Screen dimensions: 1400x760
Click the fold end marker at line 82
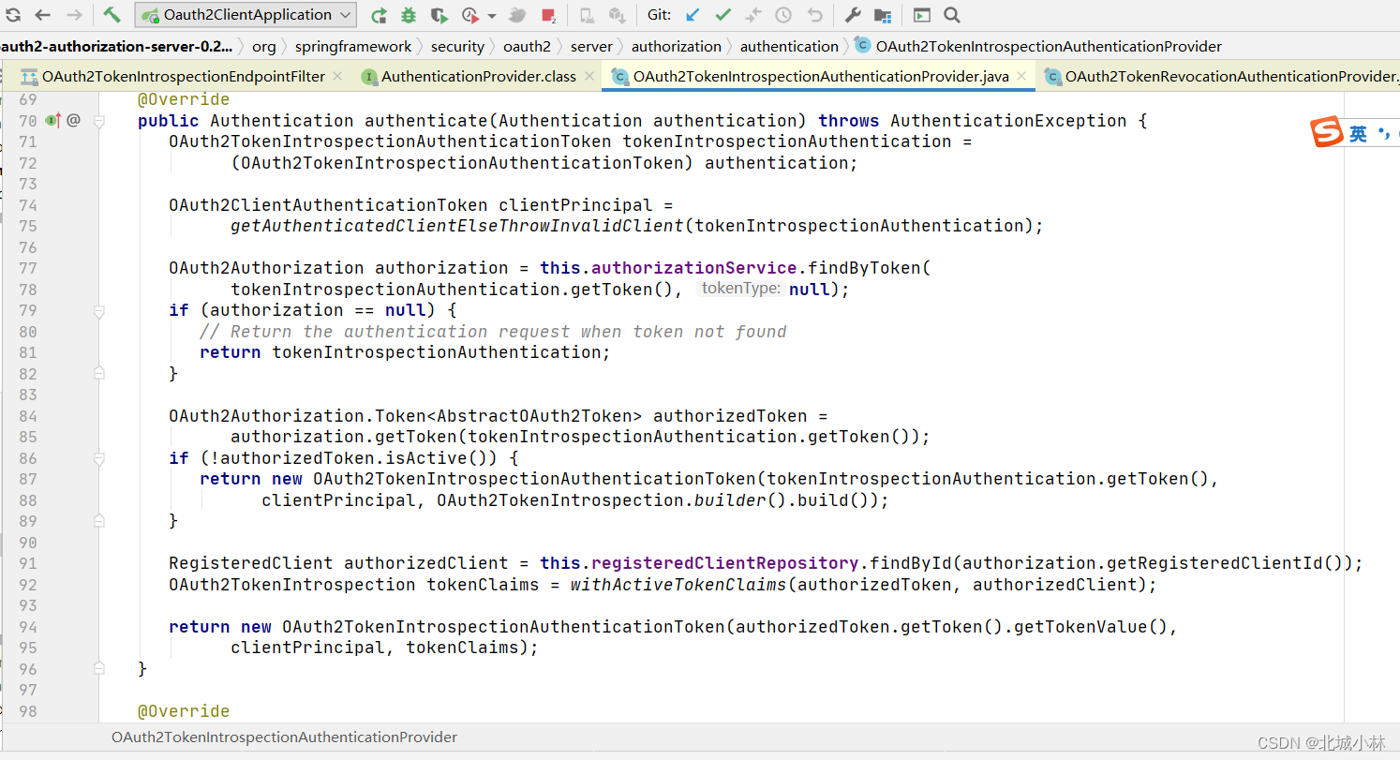99,373
